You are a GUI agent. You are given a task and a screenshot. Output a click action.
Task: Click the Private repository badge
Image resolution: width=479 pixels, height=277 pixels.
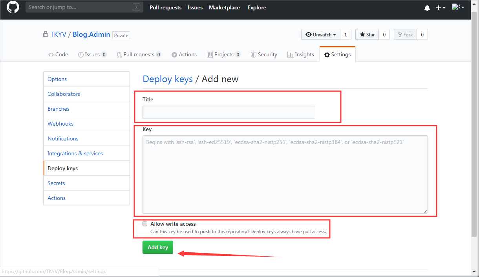click(121, 35)
